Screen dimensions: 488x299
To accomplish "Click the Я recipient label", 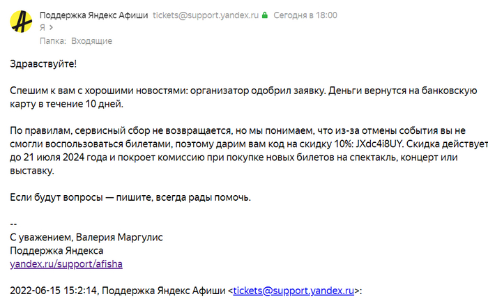I will tap(43, 27).
